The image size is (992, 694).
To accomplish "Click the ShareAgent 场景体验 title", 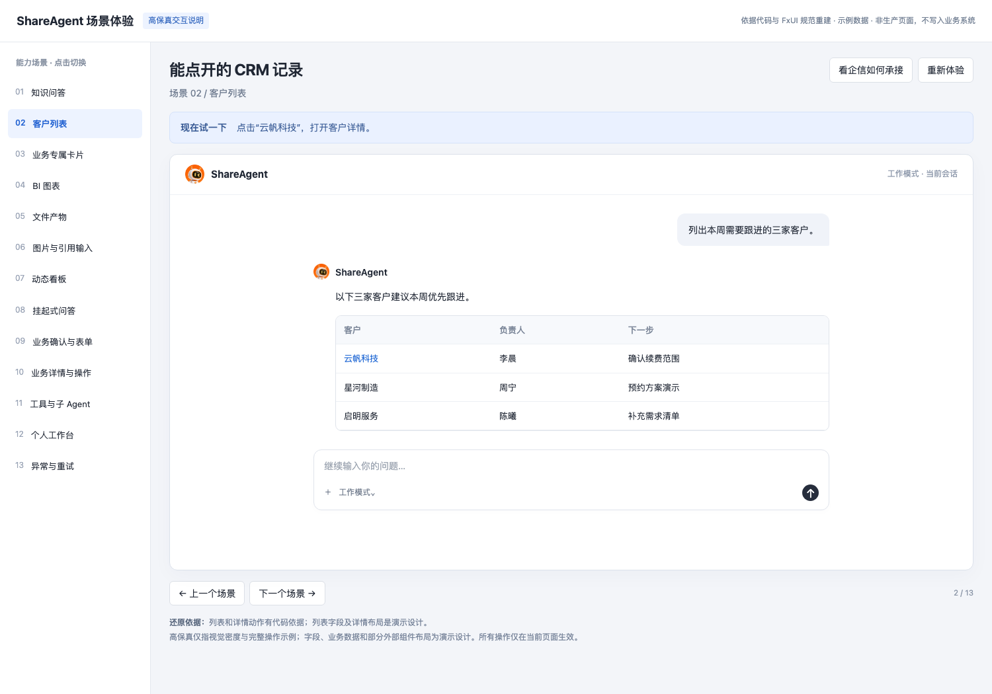I will tap(75, 21).
